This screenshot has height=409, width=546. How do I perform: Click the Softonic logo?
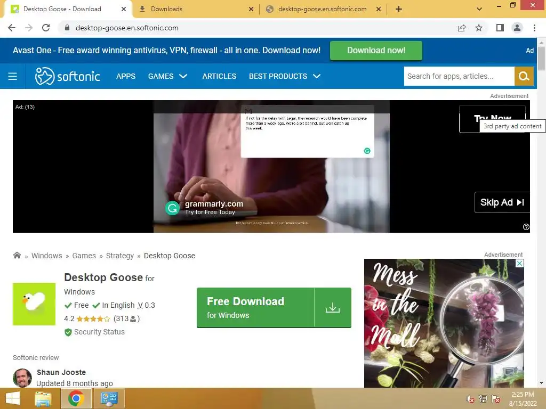(x=68, y=76)
